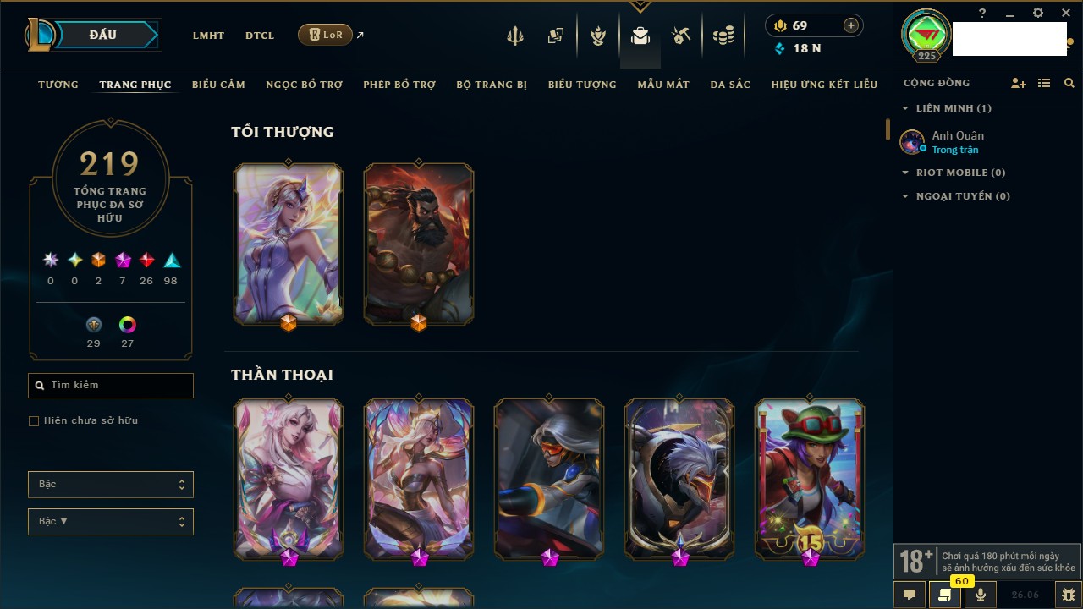Open the Store coins icon
1083x609 pixels.
tap(723, 36)
